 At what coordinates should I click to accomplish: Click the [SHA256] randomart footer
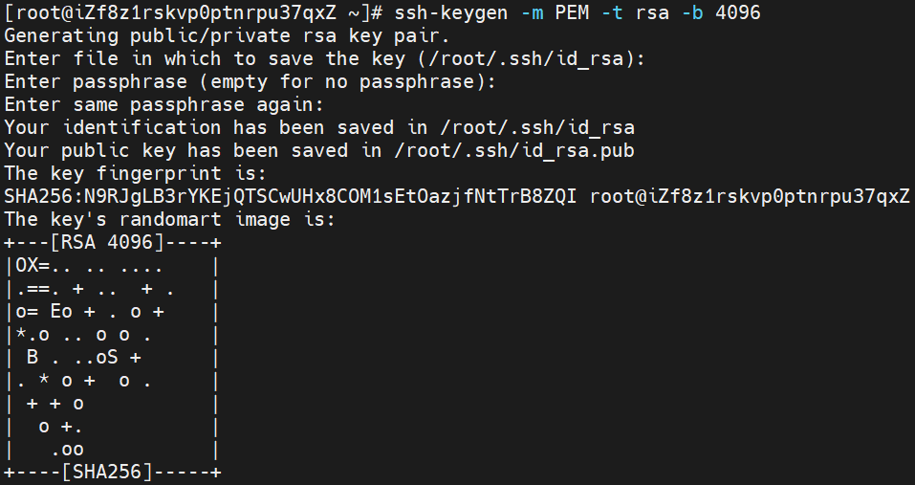(x=106, y=472)
